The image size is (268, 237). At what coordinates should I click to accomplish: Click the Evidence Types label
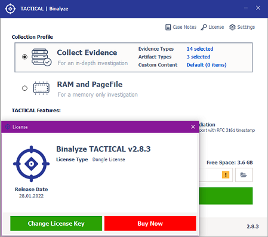(x=156, y=49)
